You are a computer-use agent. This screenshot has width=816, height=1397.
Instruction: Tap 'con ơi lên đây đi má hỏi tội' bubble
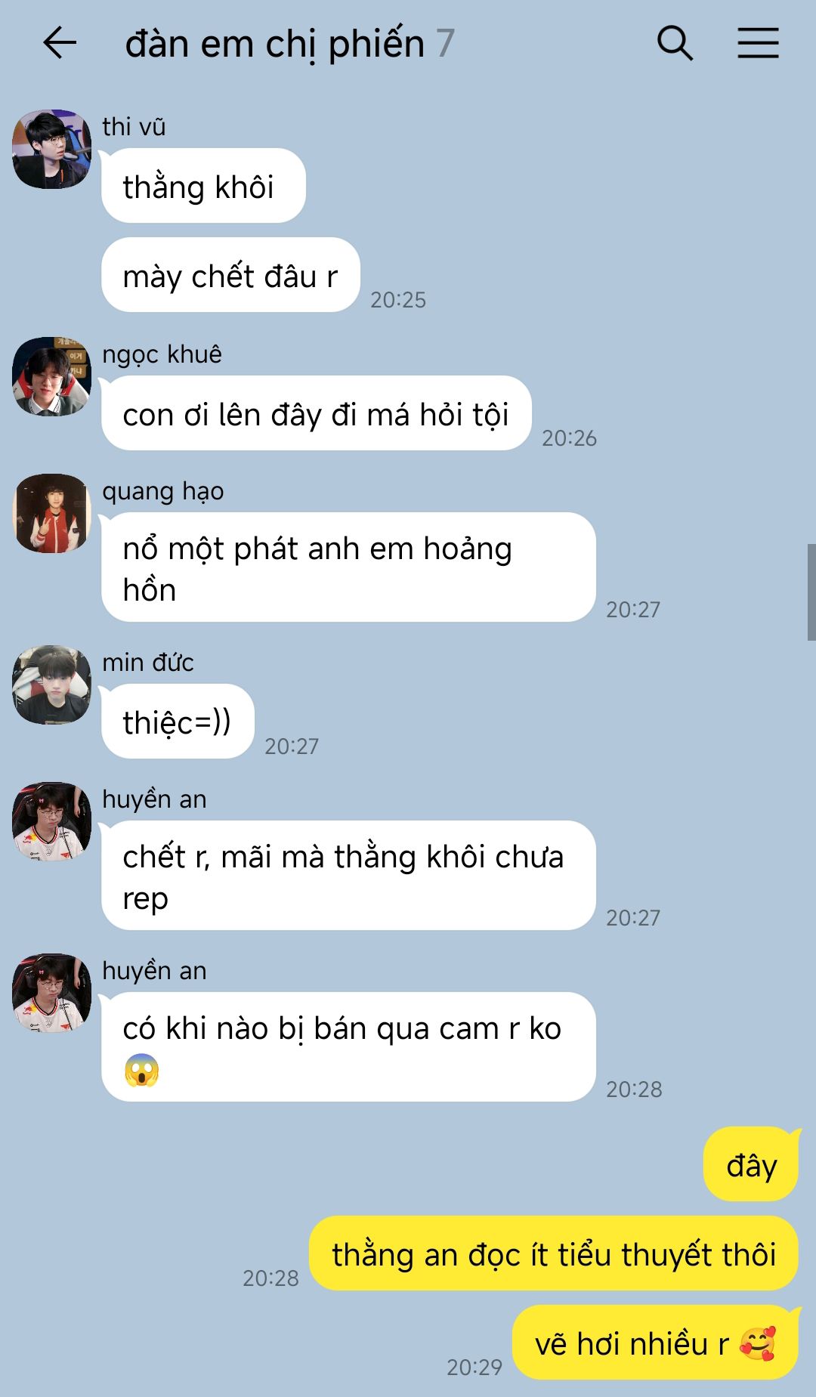pyautogui.click(x=316, y=413)
